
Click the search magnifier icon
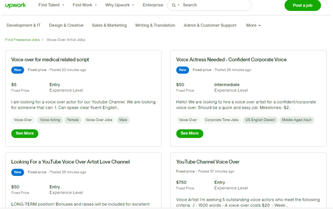click(x=174, y=5)
